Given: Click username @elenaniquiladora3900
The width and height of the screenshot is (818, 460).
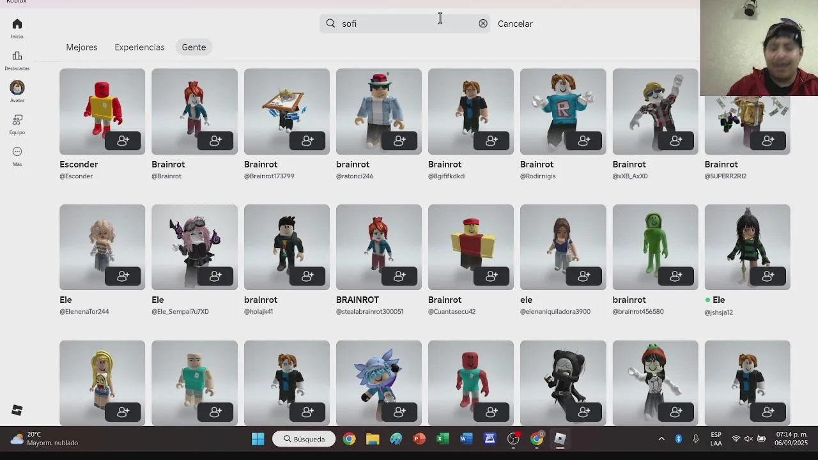Looking at the screenshot, I should [555, 312].
